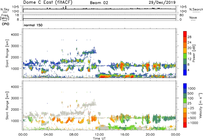Screen dimensions: 203x140
Task: Click the '2000' tick on velocity panel
Action: [x=15, y=109]
